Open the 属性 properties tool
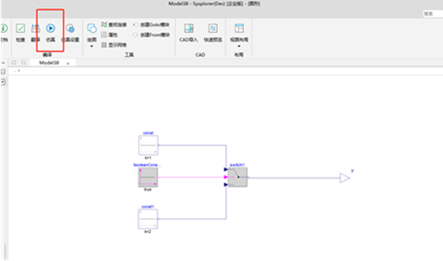Viewport: 443px width, 261px height. click(x=110, y=35)
